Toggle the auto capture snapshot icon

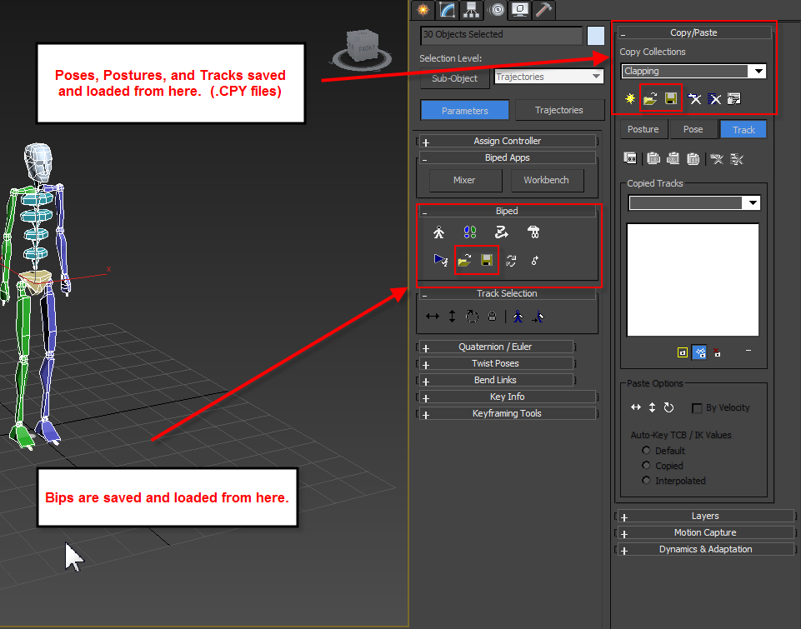tap(700, 352)
